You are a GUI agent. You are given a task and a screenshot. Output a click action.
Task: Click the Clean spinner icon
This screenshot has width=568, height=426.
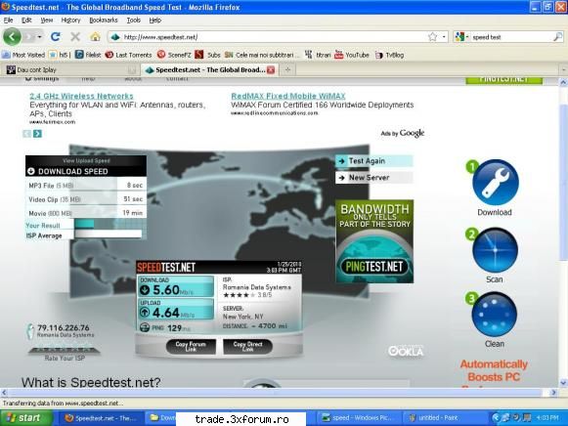494,315
